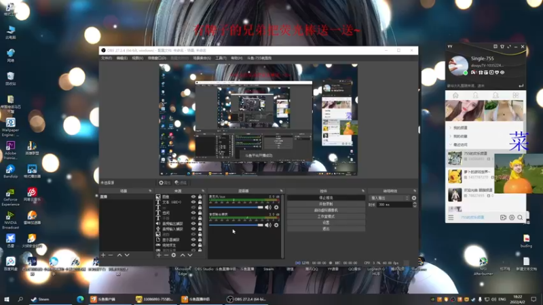Image resolution: width=543 pixels, height=305 pixels.
Task: Add a new scene with the plus icon
Action: [103, 256]
